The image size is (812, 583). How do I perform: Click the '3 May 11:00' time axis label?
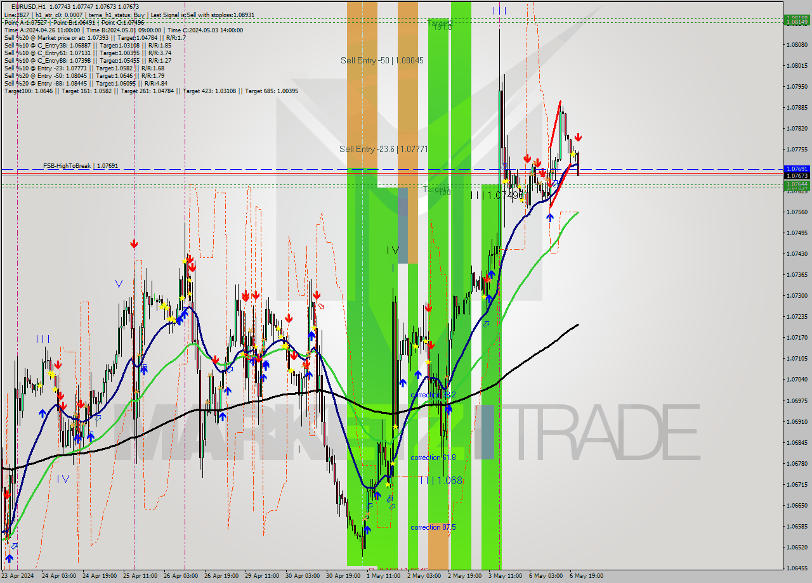[x=505, y=576]
